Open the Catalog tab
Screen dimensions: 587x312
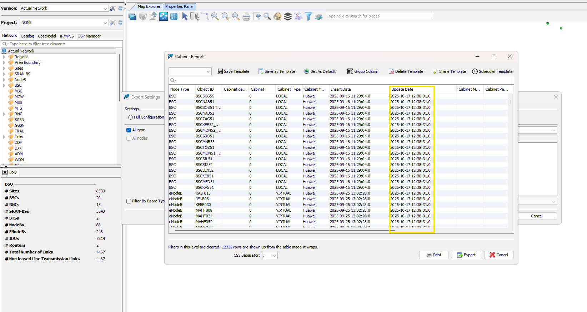pos(27,36)
